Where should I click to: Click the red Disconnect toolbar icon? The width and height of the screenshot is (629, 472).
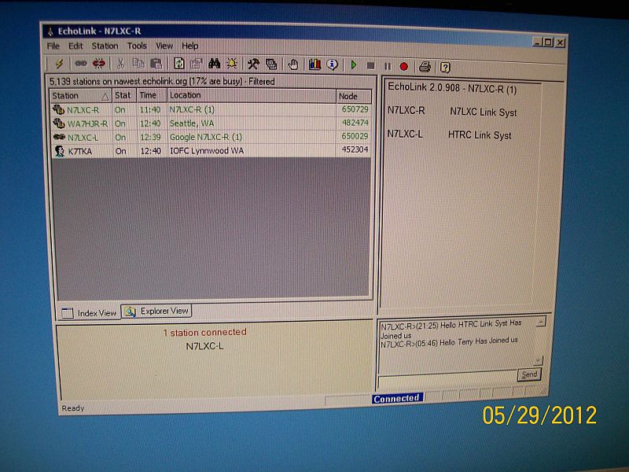tap(99, 64)
